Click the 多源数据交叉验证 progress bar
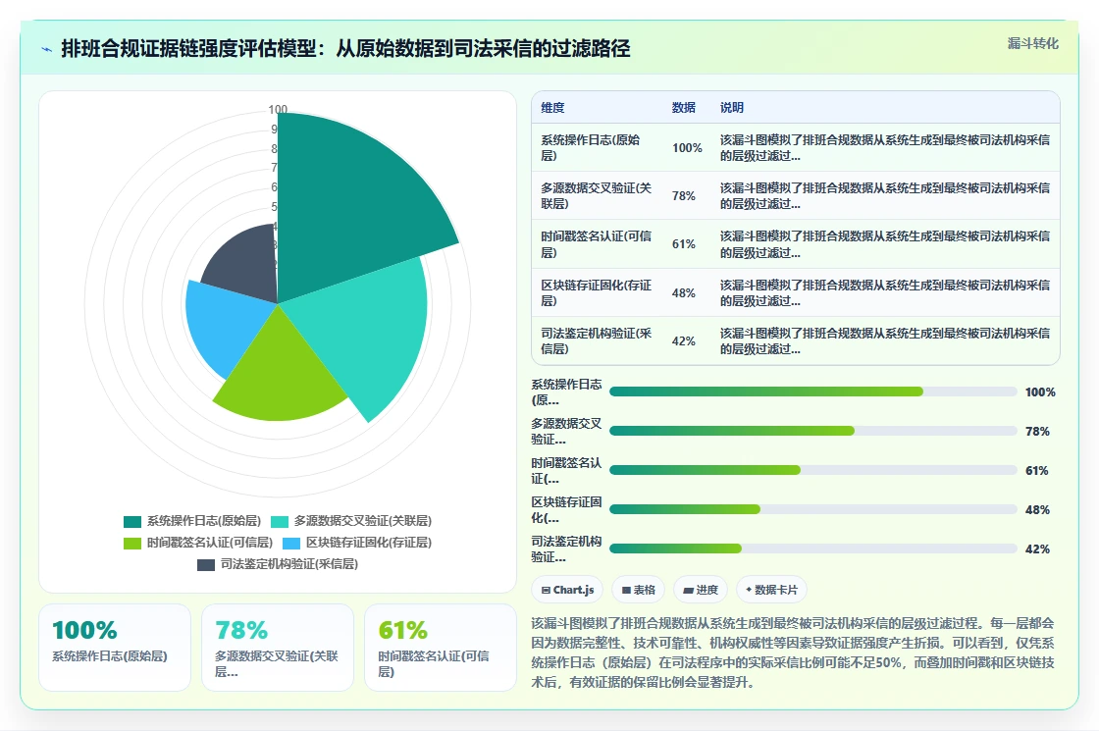The height and width of the screenshot is (731, 1099). pyautogui.click(x=813, y=431)
